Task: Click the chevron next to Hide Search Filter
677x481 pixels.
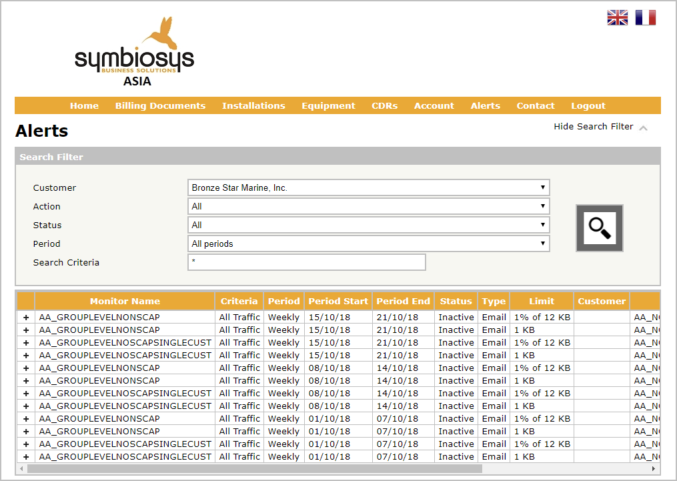Action: tap(643, 127)
